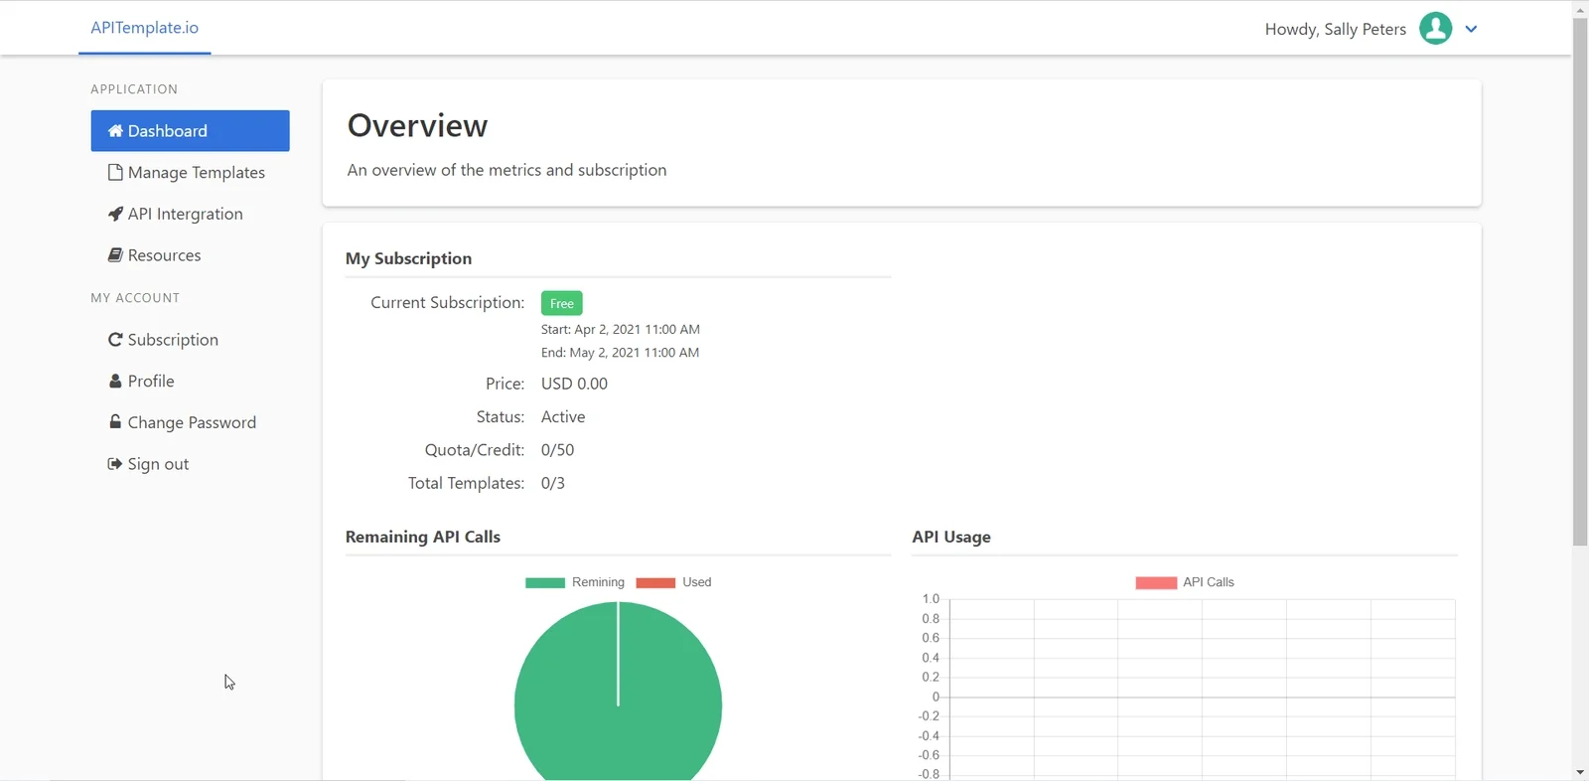
Task: Click the Price label
Action: [505, 384]
